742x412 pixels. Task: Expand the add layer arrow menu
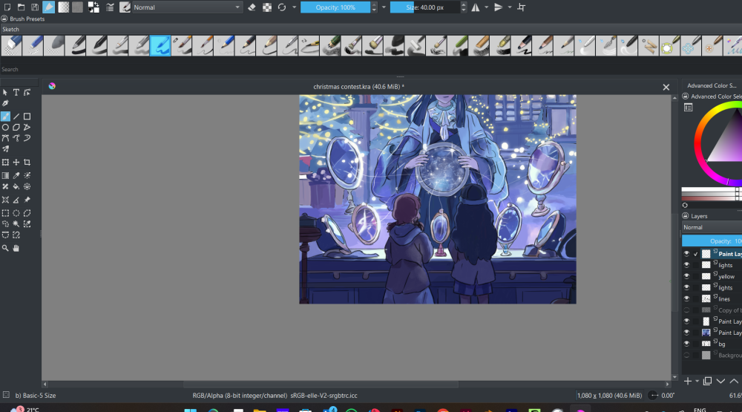tap(695, 381)
